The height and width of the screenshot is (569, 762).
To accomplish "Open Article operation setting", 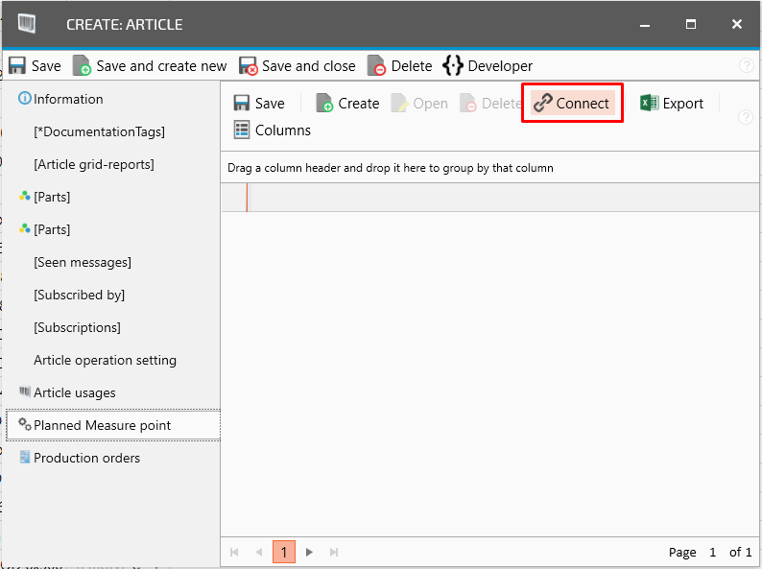I will point(105,360).
